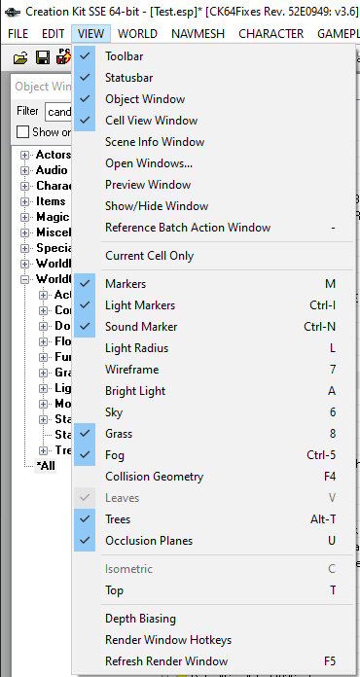
Task: Open the NAVMESH menu
Action: tap(198, 34)
